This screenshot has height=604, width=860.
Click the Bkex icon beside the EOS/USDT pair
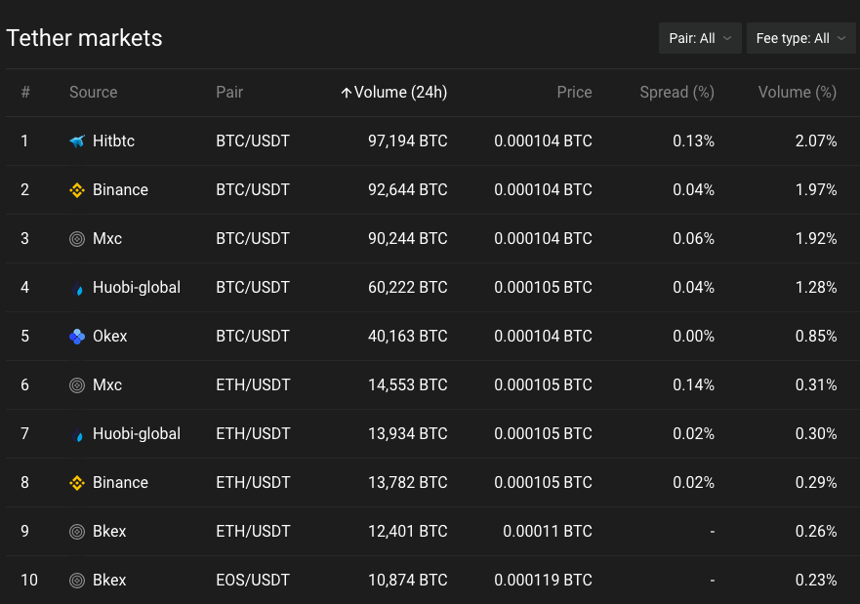point(77,581)
